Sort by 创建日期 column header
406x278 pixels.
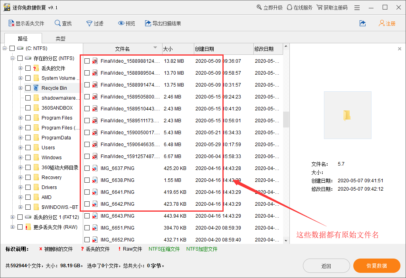coord(224,49)
